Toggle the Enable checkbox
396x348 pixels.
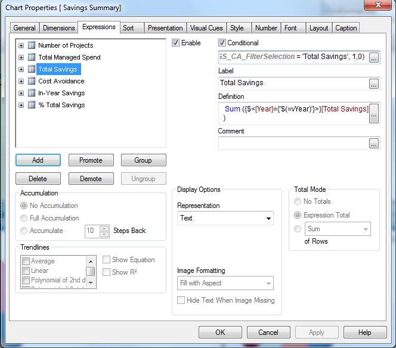coord(175,43)
